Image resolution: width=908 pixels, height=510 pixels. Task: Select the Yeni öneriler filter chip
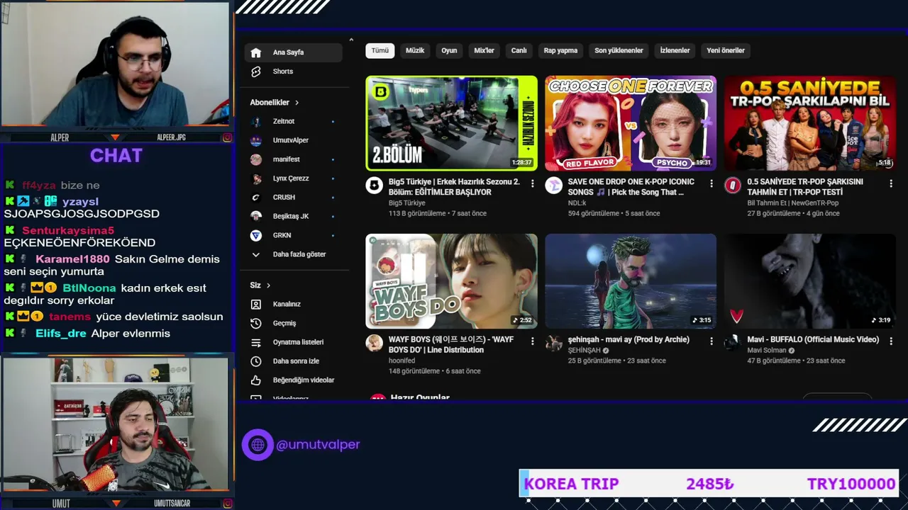click(726, 50)
